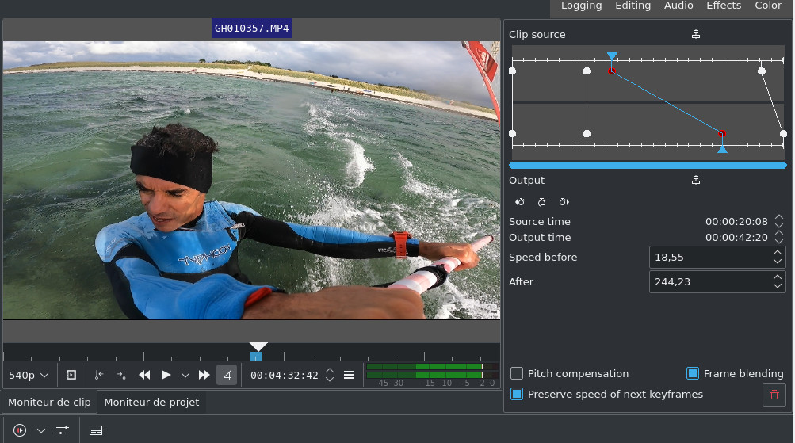Decrease Speed before value

[x=778, y=262]
